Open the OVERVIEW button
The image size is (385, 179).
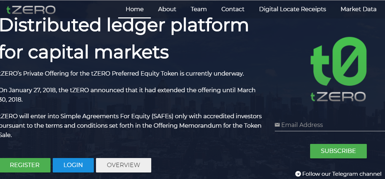click(123, 165)
